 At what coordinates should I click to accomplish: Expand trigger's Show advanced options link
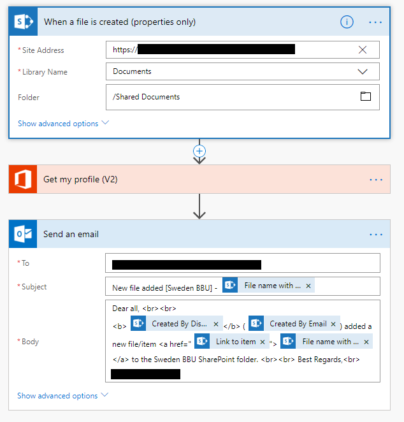click(x=63, y=124)
